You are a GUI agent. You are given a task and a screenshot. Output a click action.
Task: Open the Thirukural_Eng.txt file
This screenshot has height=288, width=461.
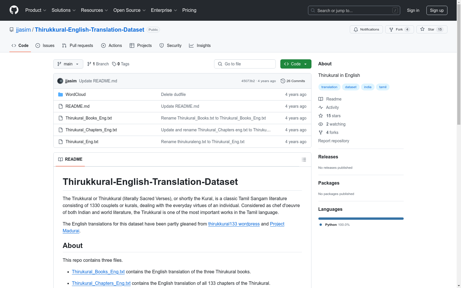pyautogui.click(x=82, y=142)
